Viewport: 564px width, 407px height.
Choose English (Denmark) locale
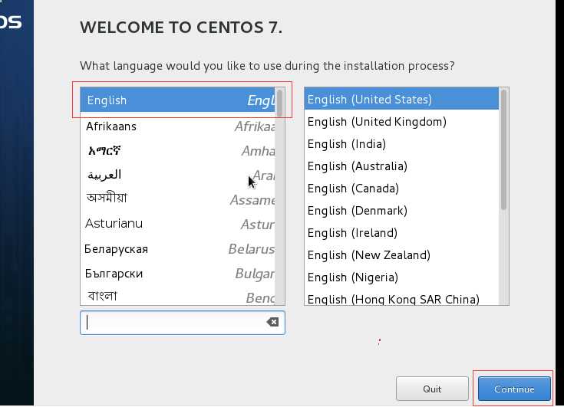pyautogui.click(x=401, y=211)
